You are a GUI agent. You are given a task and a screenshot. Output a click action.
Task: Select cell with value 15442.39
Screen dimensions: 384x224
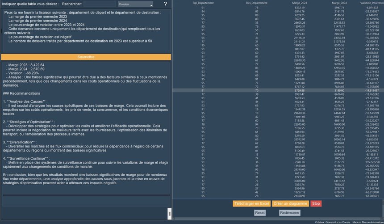point(300,110)
